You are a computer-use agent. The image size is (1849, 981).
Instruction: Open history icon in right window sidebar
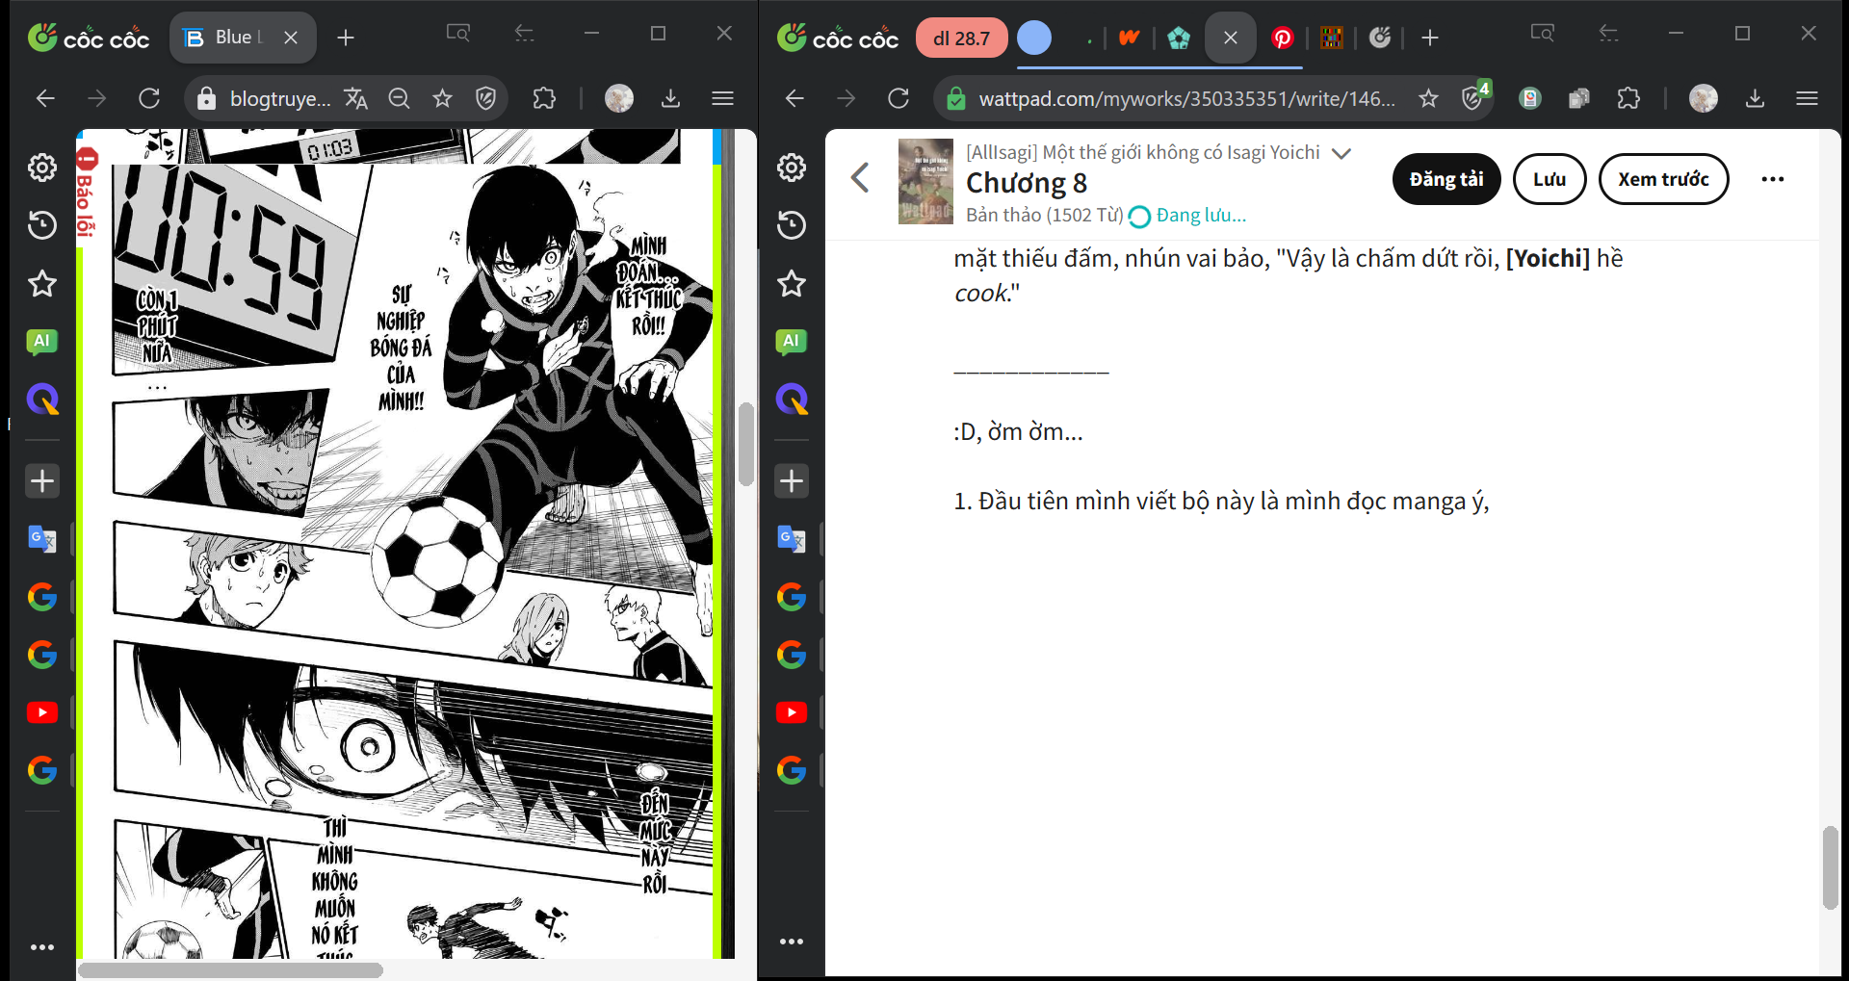[792, 225]
